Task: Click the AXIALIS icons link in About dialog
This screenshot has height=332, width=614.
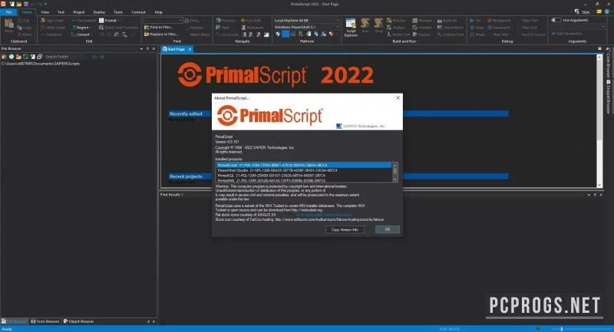Action: (324, 215)
